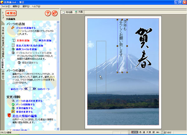
Task: Select previous part with double-left arrow
Action: [x=27, y=89]
